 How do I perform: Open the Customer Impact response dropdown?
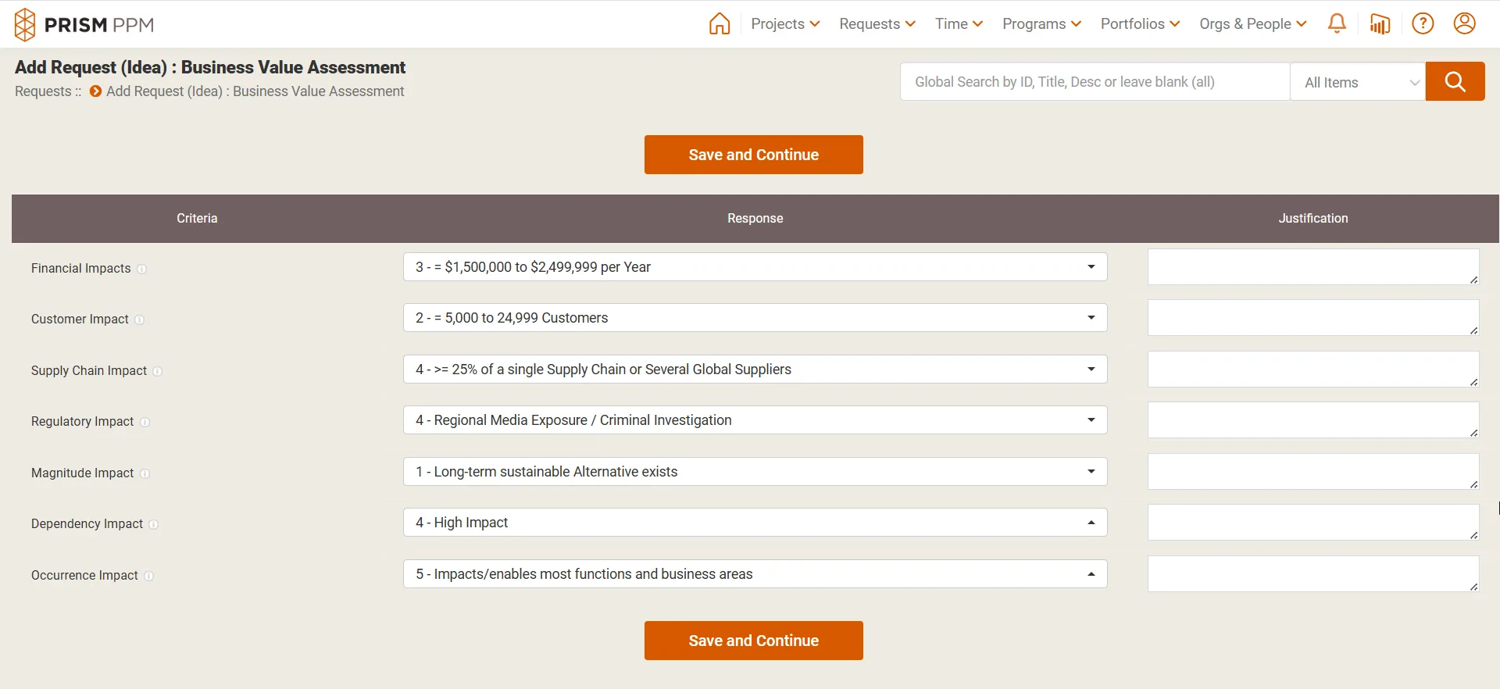(x=755, y=317)
